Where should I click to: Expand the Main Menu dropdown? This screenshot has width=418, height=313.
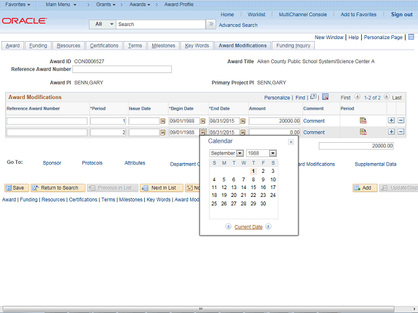tap(61, 5)
